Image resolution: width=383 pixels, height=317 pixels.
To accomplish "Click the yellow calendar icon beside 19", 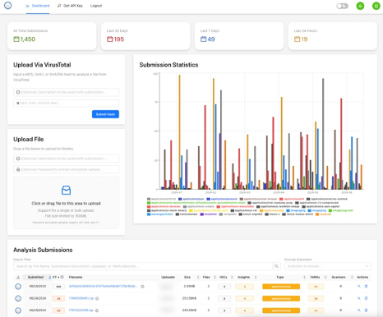I will [297, 39].
